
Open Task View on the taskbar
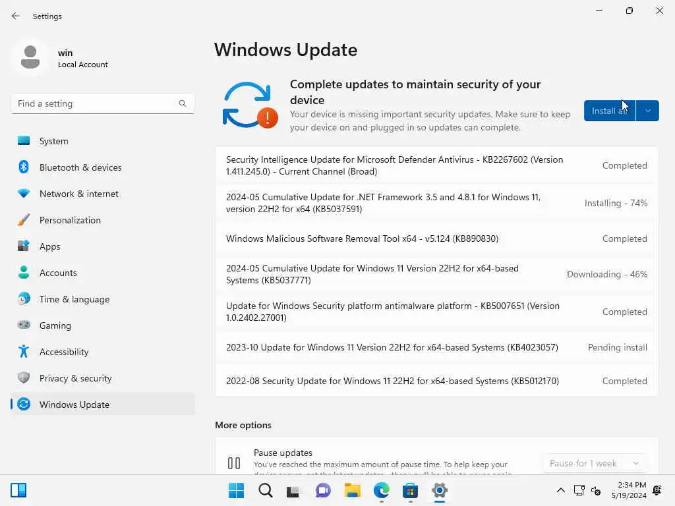point(293,490)
